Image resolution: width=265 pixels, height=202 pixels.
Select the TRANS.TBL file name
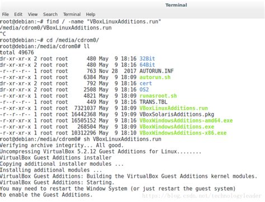point(153,102)
